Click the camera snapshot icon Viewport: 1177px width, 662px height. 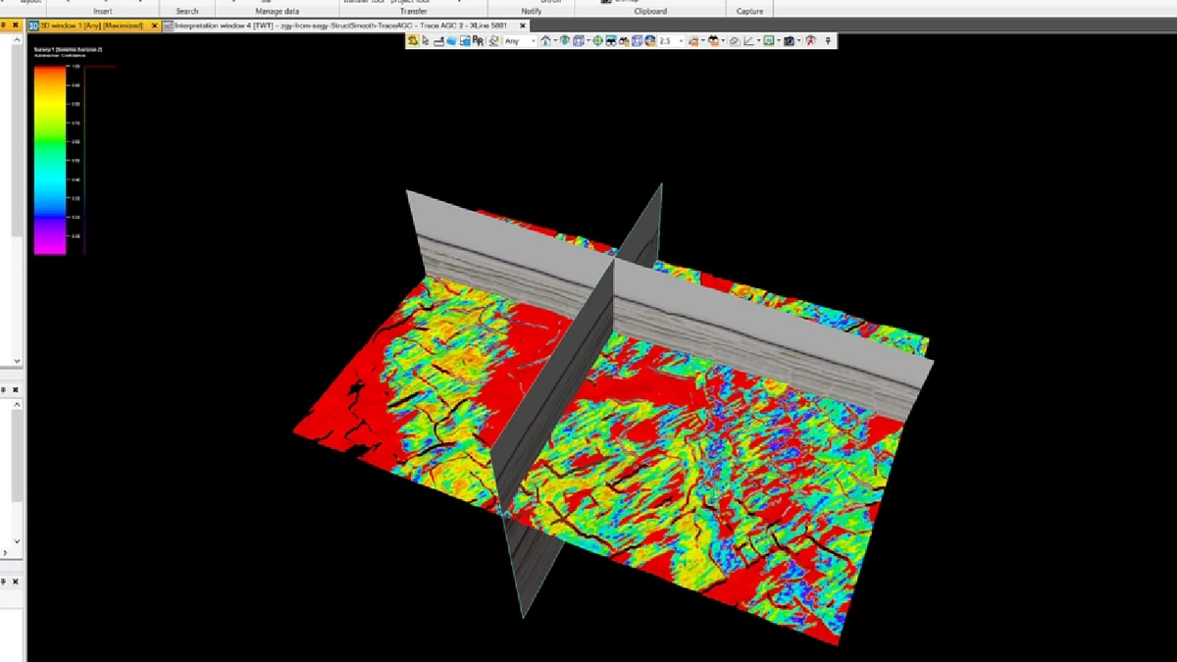click(789, 41)
